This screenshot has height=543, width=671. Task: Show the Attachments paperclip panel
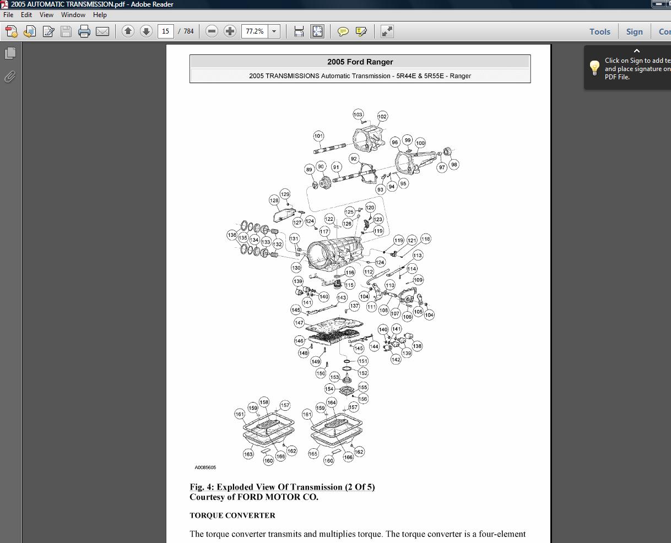tap(10, 77)
